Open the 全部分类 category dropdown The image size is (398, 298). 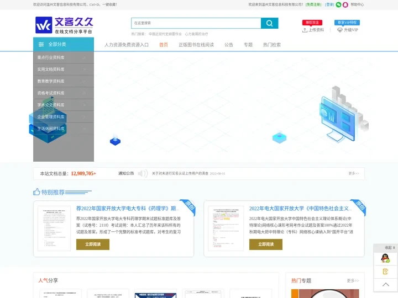[64, 44]
